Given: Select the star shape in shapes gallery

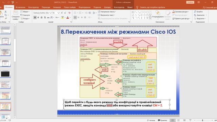Looking at the screenshot, I should click(147, 18).
